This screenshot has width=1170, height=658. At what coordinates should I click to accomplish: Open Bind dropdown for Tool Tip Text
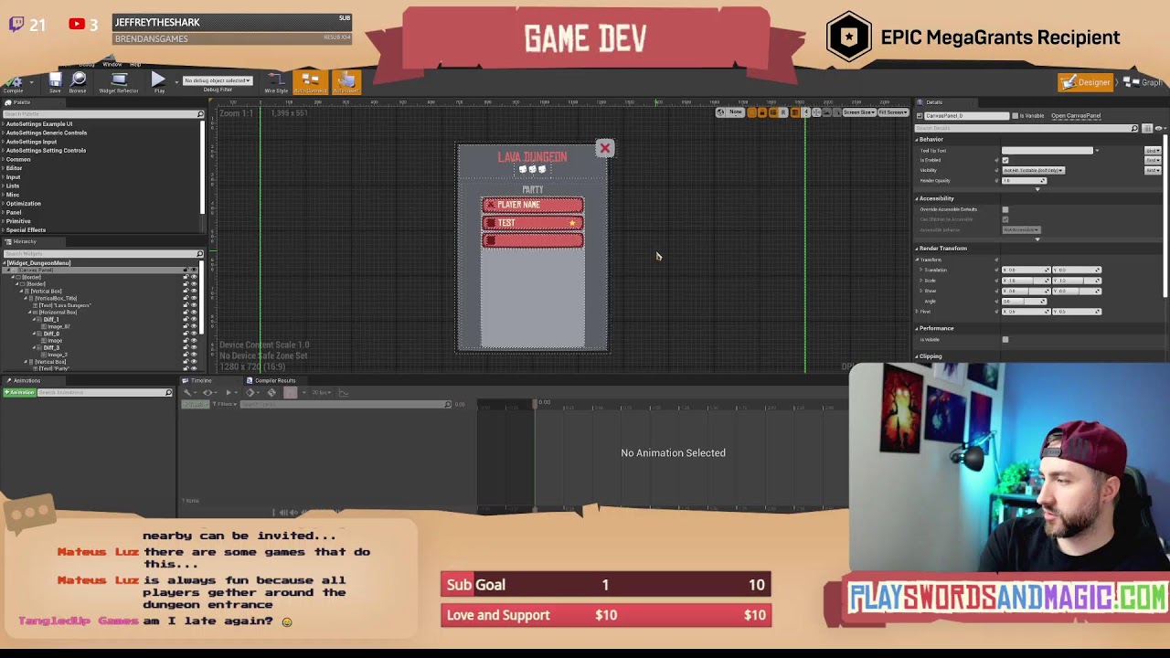tap(1153, 150)
